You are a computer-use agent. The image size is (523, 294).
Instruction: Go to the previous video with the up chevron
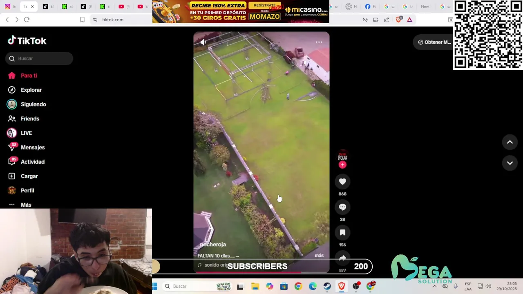click(510, 142)
